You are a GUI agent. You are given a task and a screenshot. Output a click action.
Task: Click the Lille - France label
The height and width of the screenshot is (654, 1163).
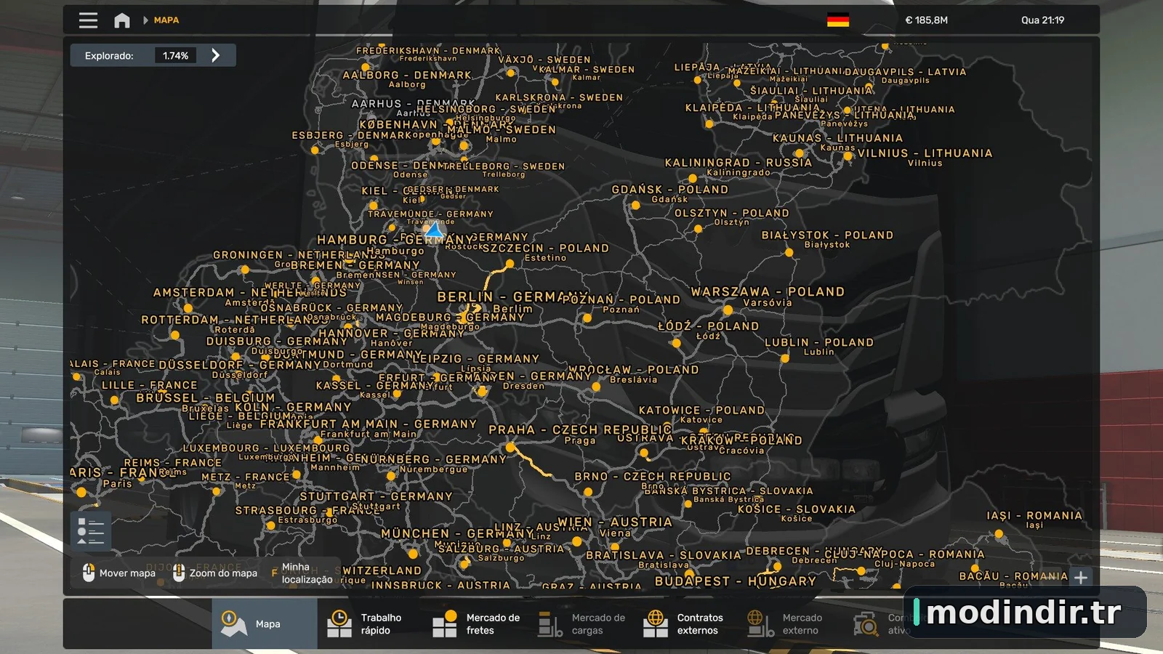click(149, 385)
